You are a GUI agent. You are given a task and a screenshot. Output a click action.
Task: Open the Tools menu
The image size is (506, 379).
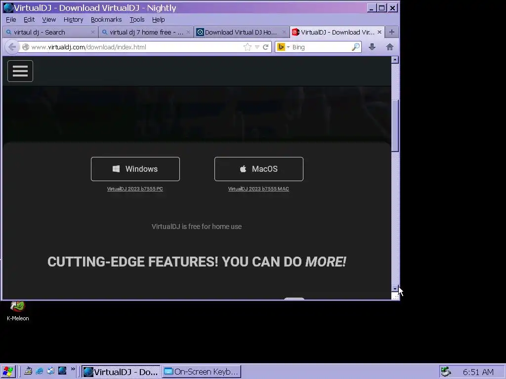137,20
